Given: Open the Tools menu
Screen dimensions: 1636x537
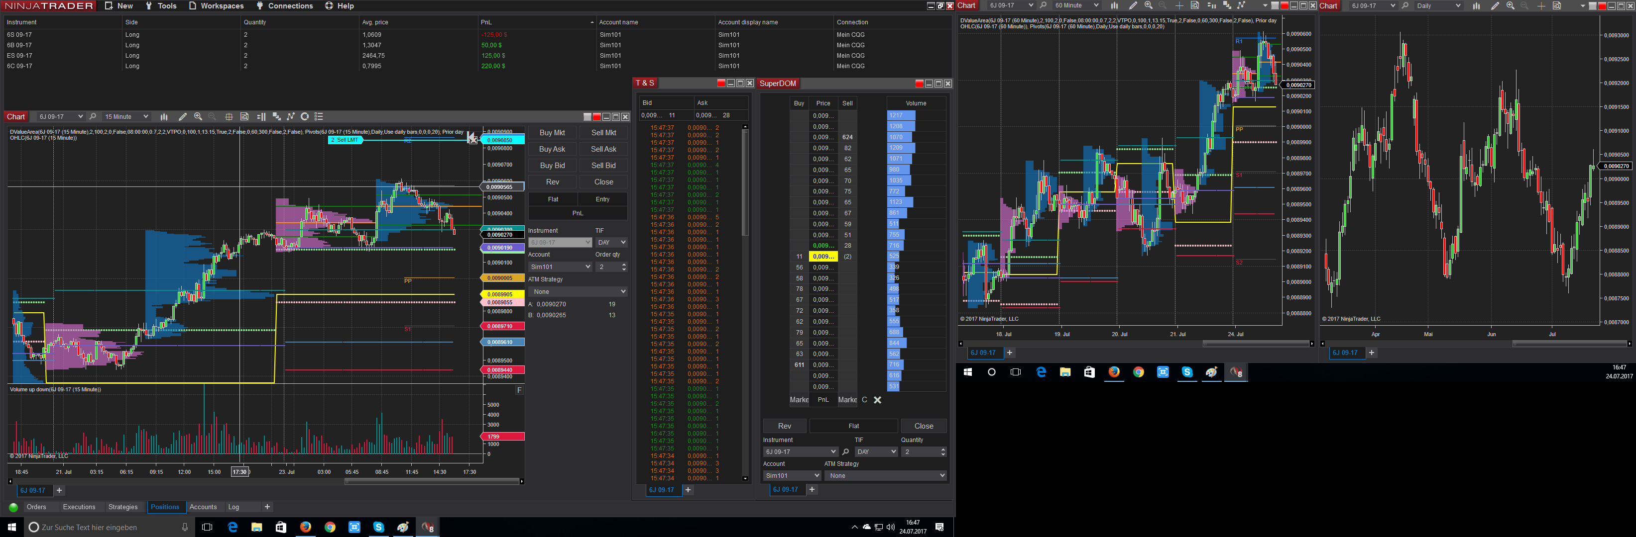Looking at the screenshot, I should coord(161,5).
